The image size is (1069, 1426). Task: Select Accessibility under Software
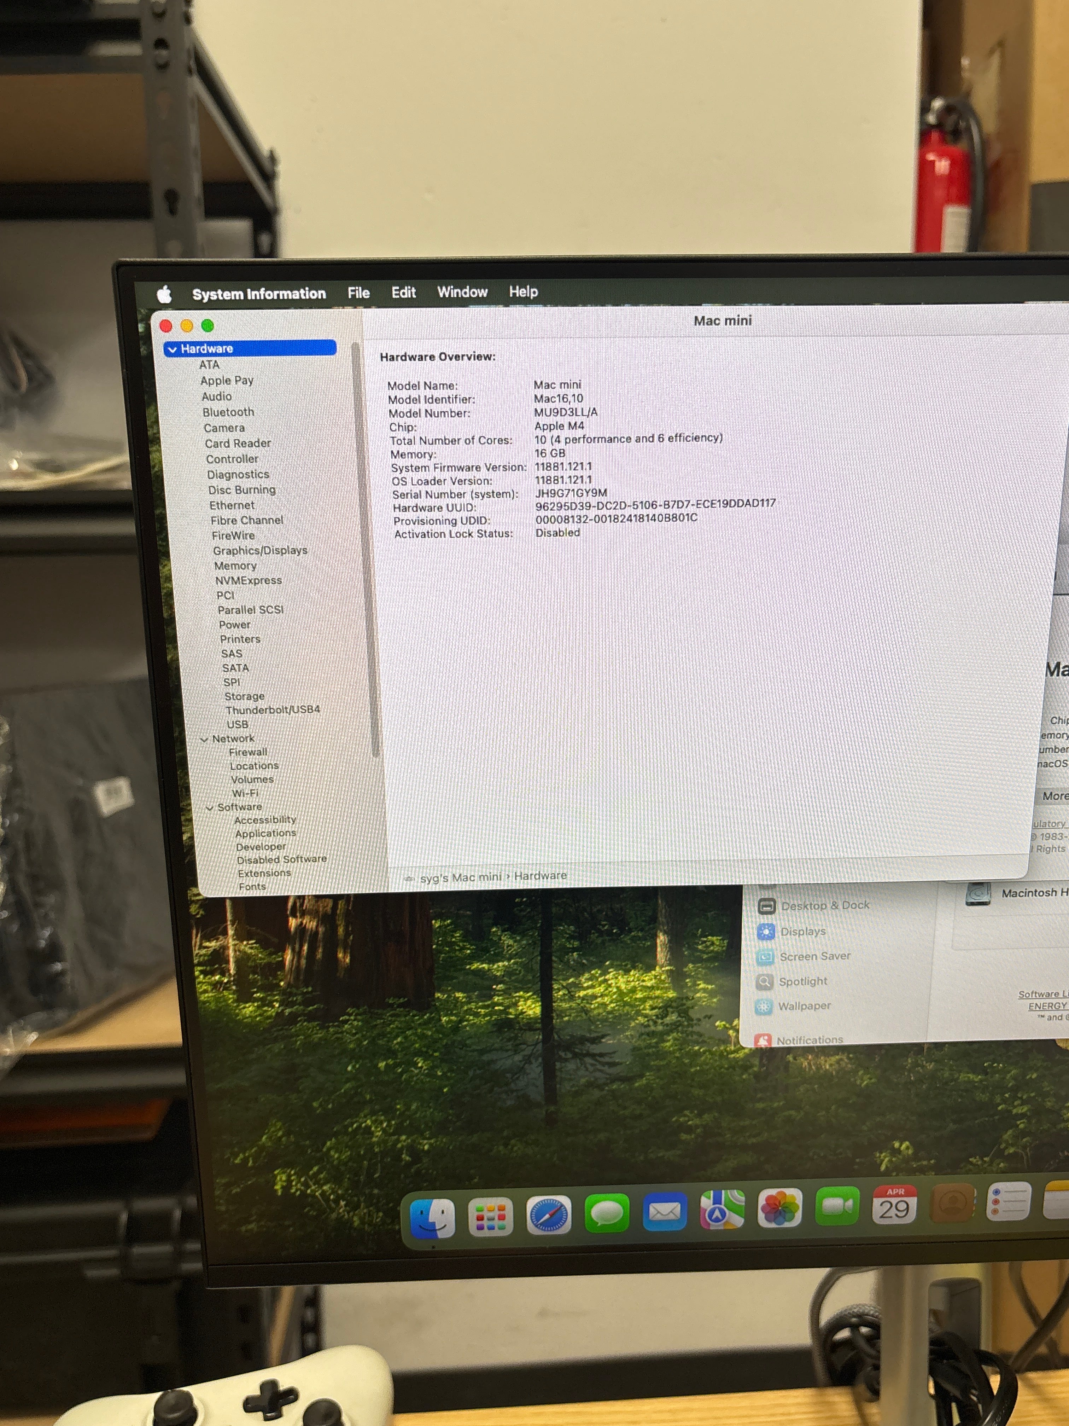(265, 820)
